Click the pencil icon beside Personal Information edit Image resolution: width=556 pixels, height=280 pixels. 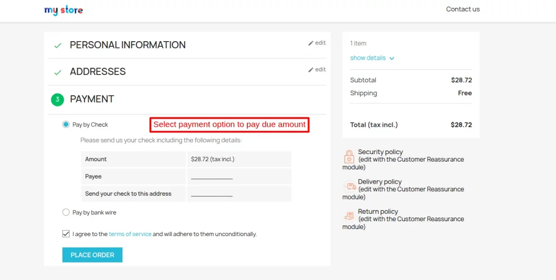click(x=311, y=43)
